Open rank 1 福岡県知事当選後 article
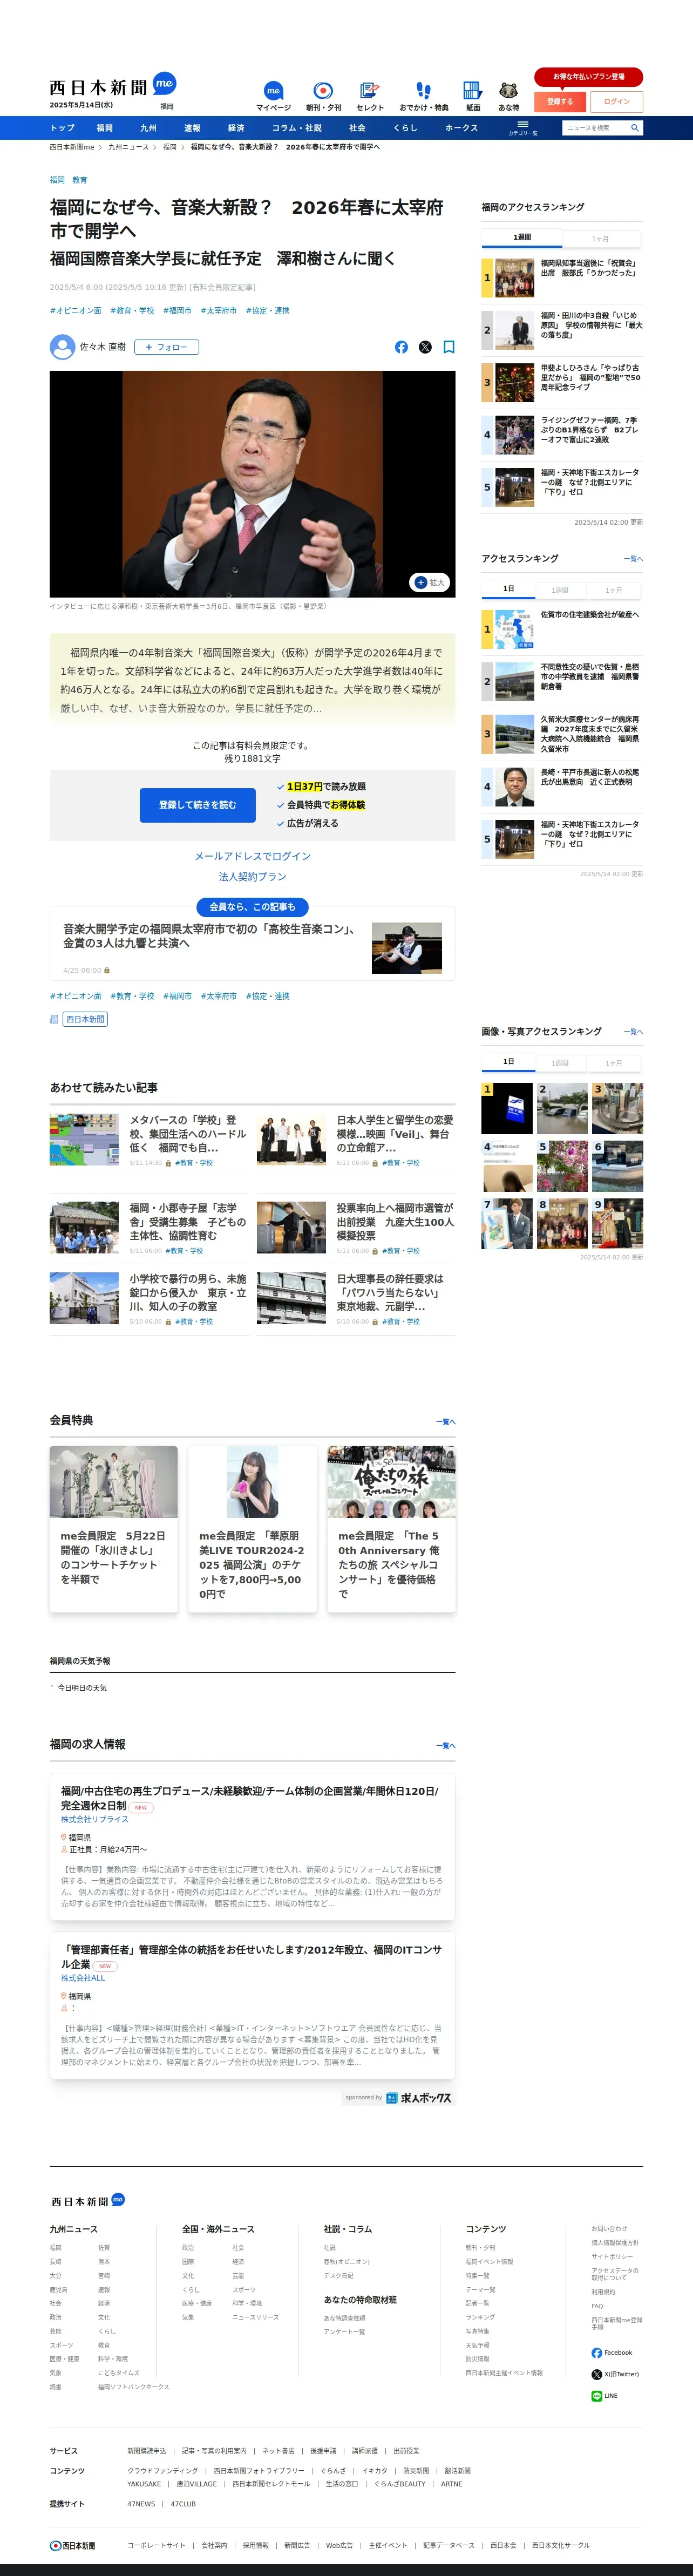The height and width of the screenshot is (2576, 693). (x=562, y=278)
